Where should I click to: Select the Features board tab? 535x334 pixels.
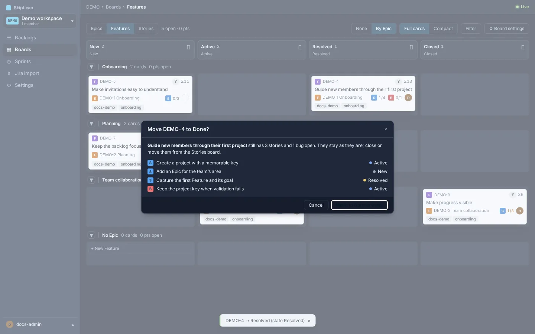click(x=120, y=29)
